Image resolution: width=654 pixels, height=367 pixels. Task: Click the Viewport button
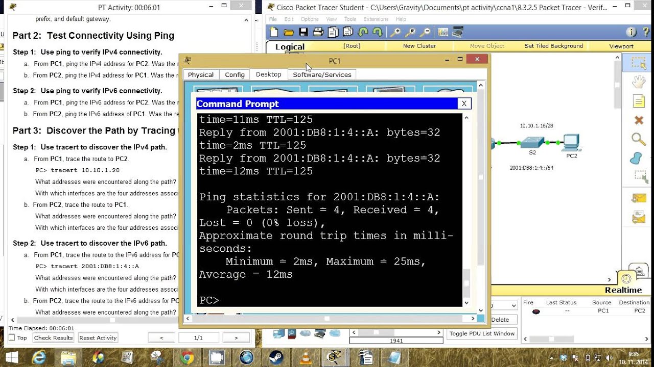[x=621, y=46]
